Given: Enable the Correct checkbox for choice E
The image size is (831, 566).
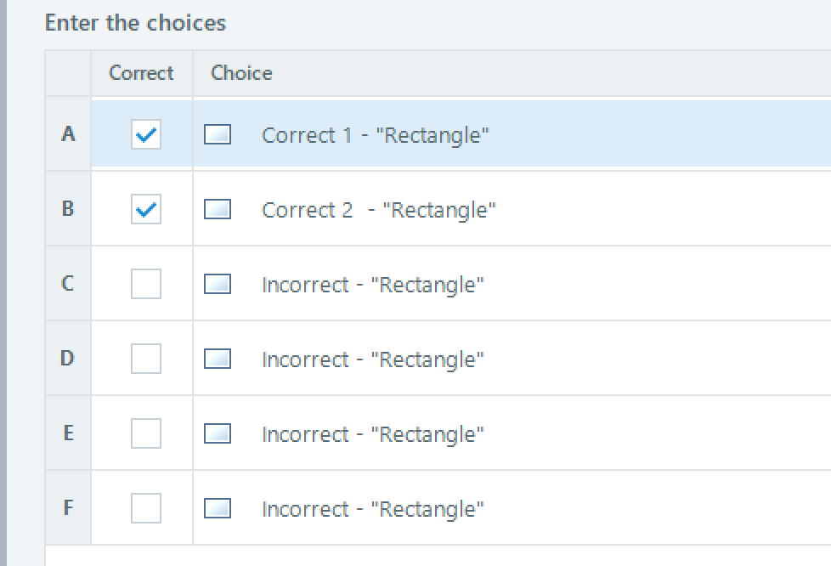Looking at the screenshot, I should point(146,433).
